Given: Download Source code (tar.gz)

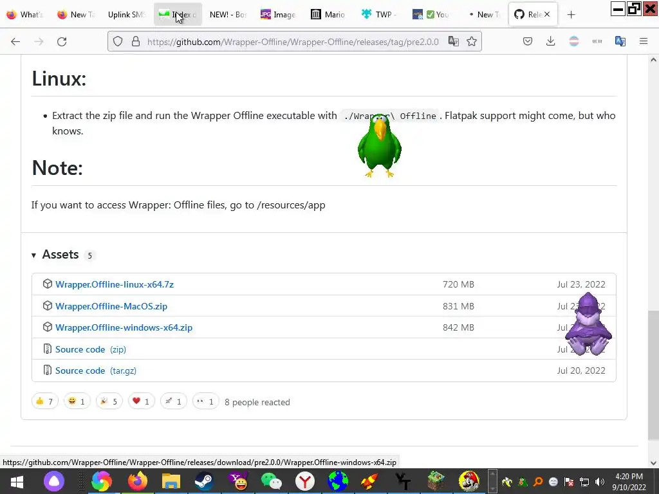Looking at the screenshot, I should click(96, 370).
